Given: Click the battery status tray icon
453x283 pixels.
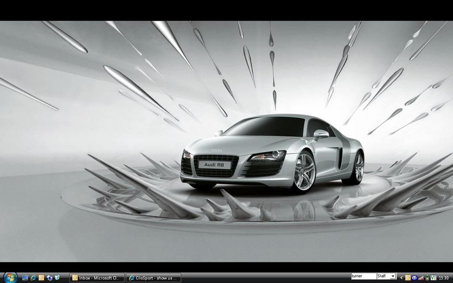Looking at the screenshot, I should pos(427,278).
